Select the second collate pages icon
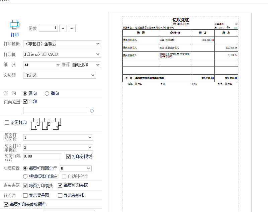Viewport: 268px width, 212px height. click(46, 124)
